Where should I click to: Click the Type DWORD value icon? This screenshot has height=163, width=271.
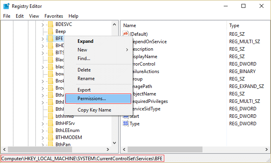pyautogui.click(x=126, y=124)
